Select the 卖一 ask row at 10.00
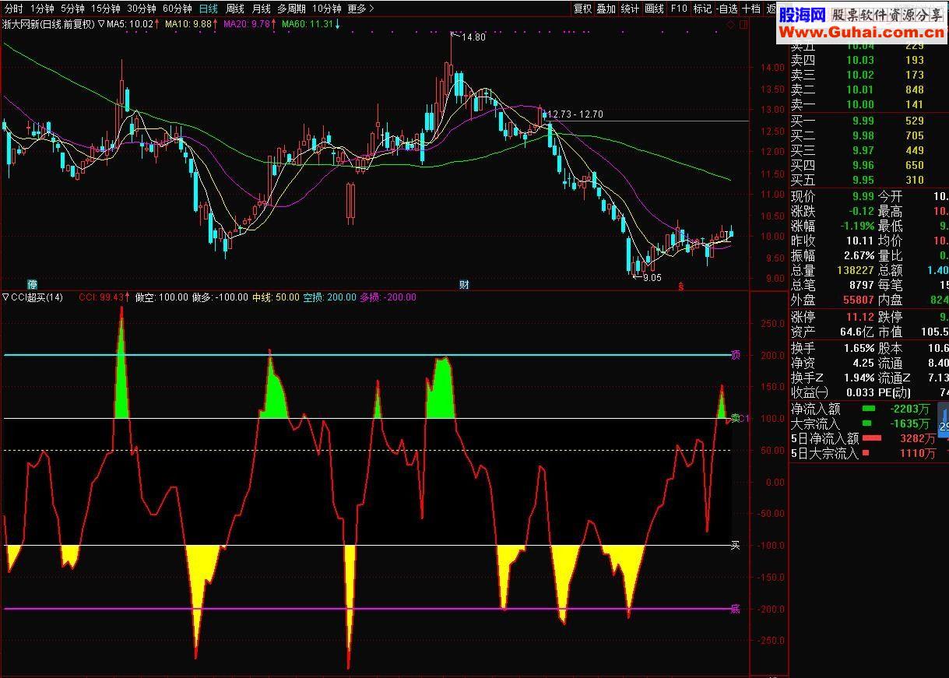 [x=868, y=104]
